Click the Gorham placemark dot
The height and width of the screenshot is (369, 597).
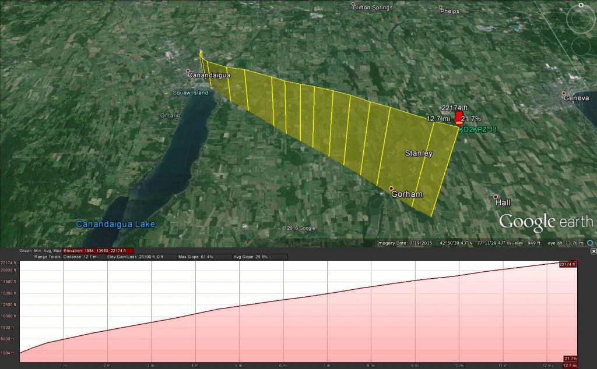click(x=391, y=188)
